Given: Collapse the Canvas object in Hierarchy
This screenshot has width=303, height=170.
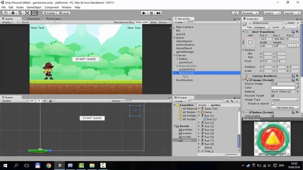Looking at the screenshot, I should click(x=175, y=55).
